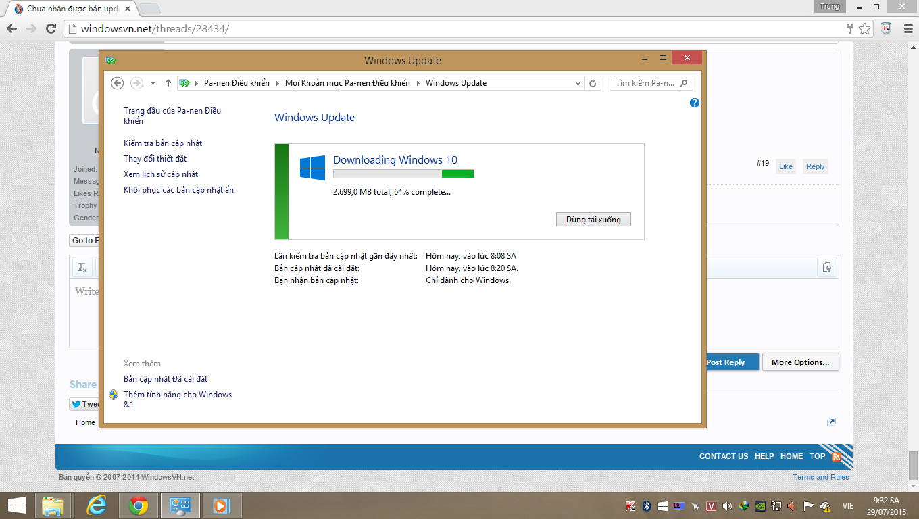The height and width of the screenshot is (519, 919).
Task: Open File Explorer from the taskbar
Action: click(x=53, y=505)
